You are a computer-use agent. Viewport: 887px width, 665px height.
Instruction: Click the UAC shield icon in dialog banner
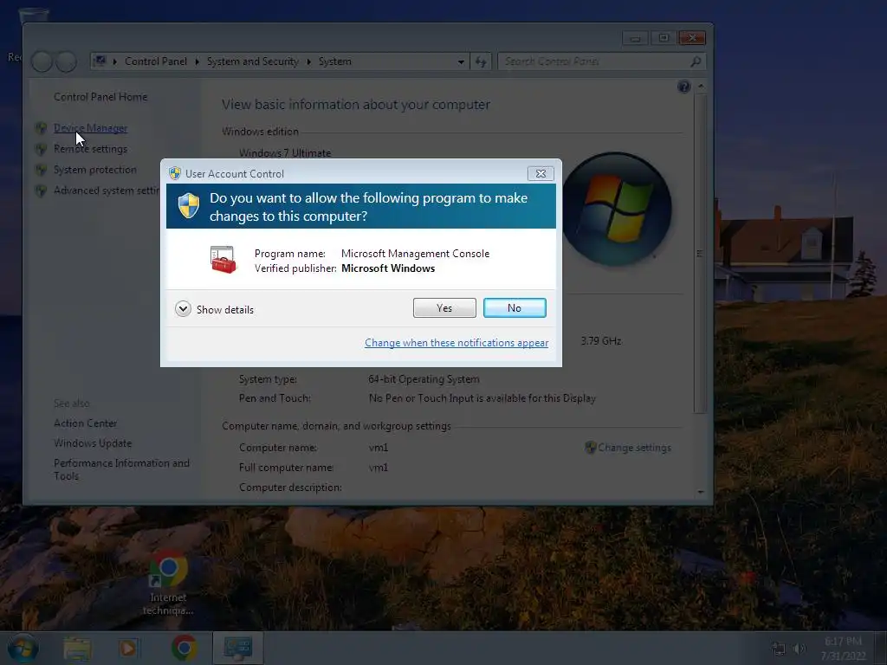click(188, 205)
